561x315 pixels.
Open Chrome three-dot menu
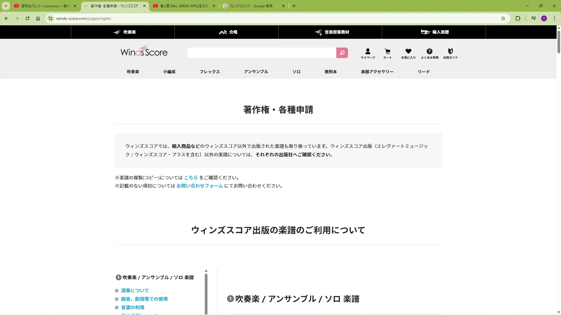pyautogui.click(x=554, y=18)
